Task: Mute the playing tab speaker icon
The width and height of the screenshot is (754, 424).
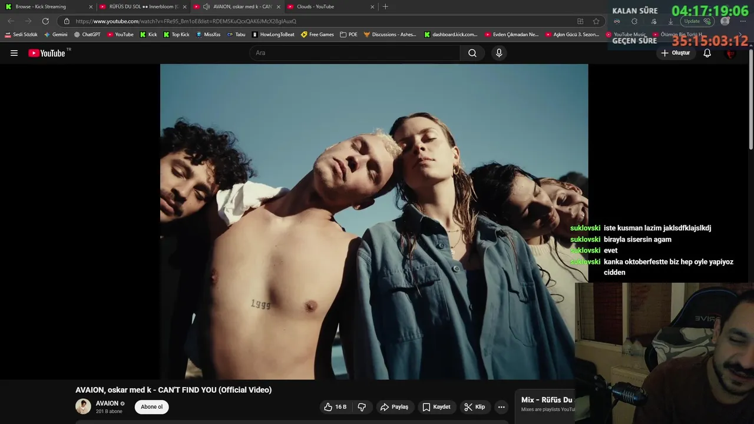Action: pos(206,6)
